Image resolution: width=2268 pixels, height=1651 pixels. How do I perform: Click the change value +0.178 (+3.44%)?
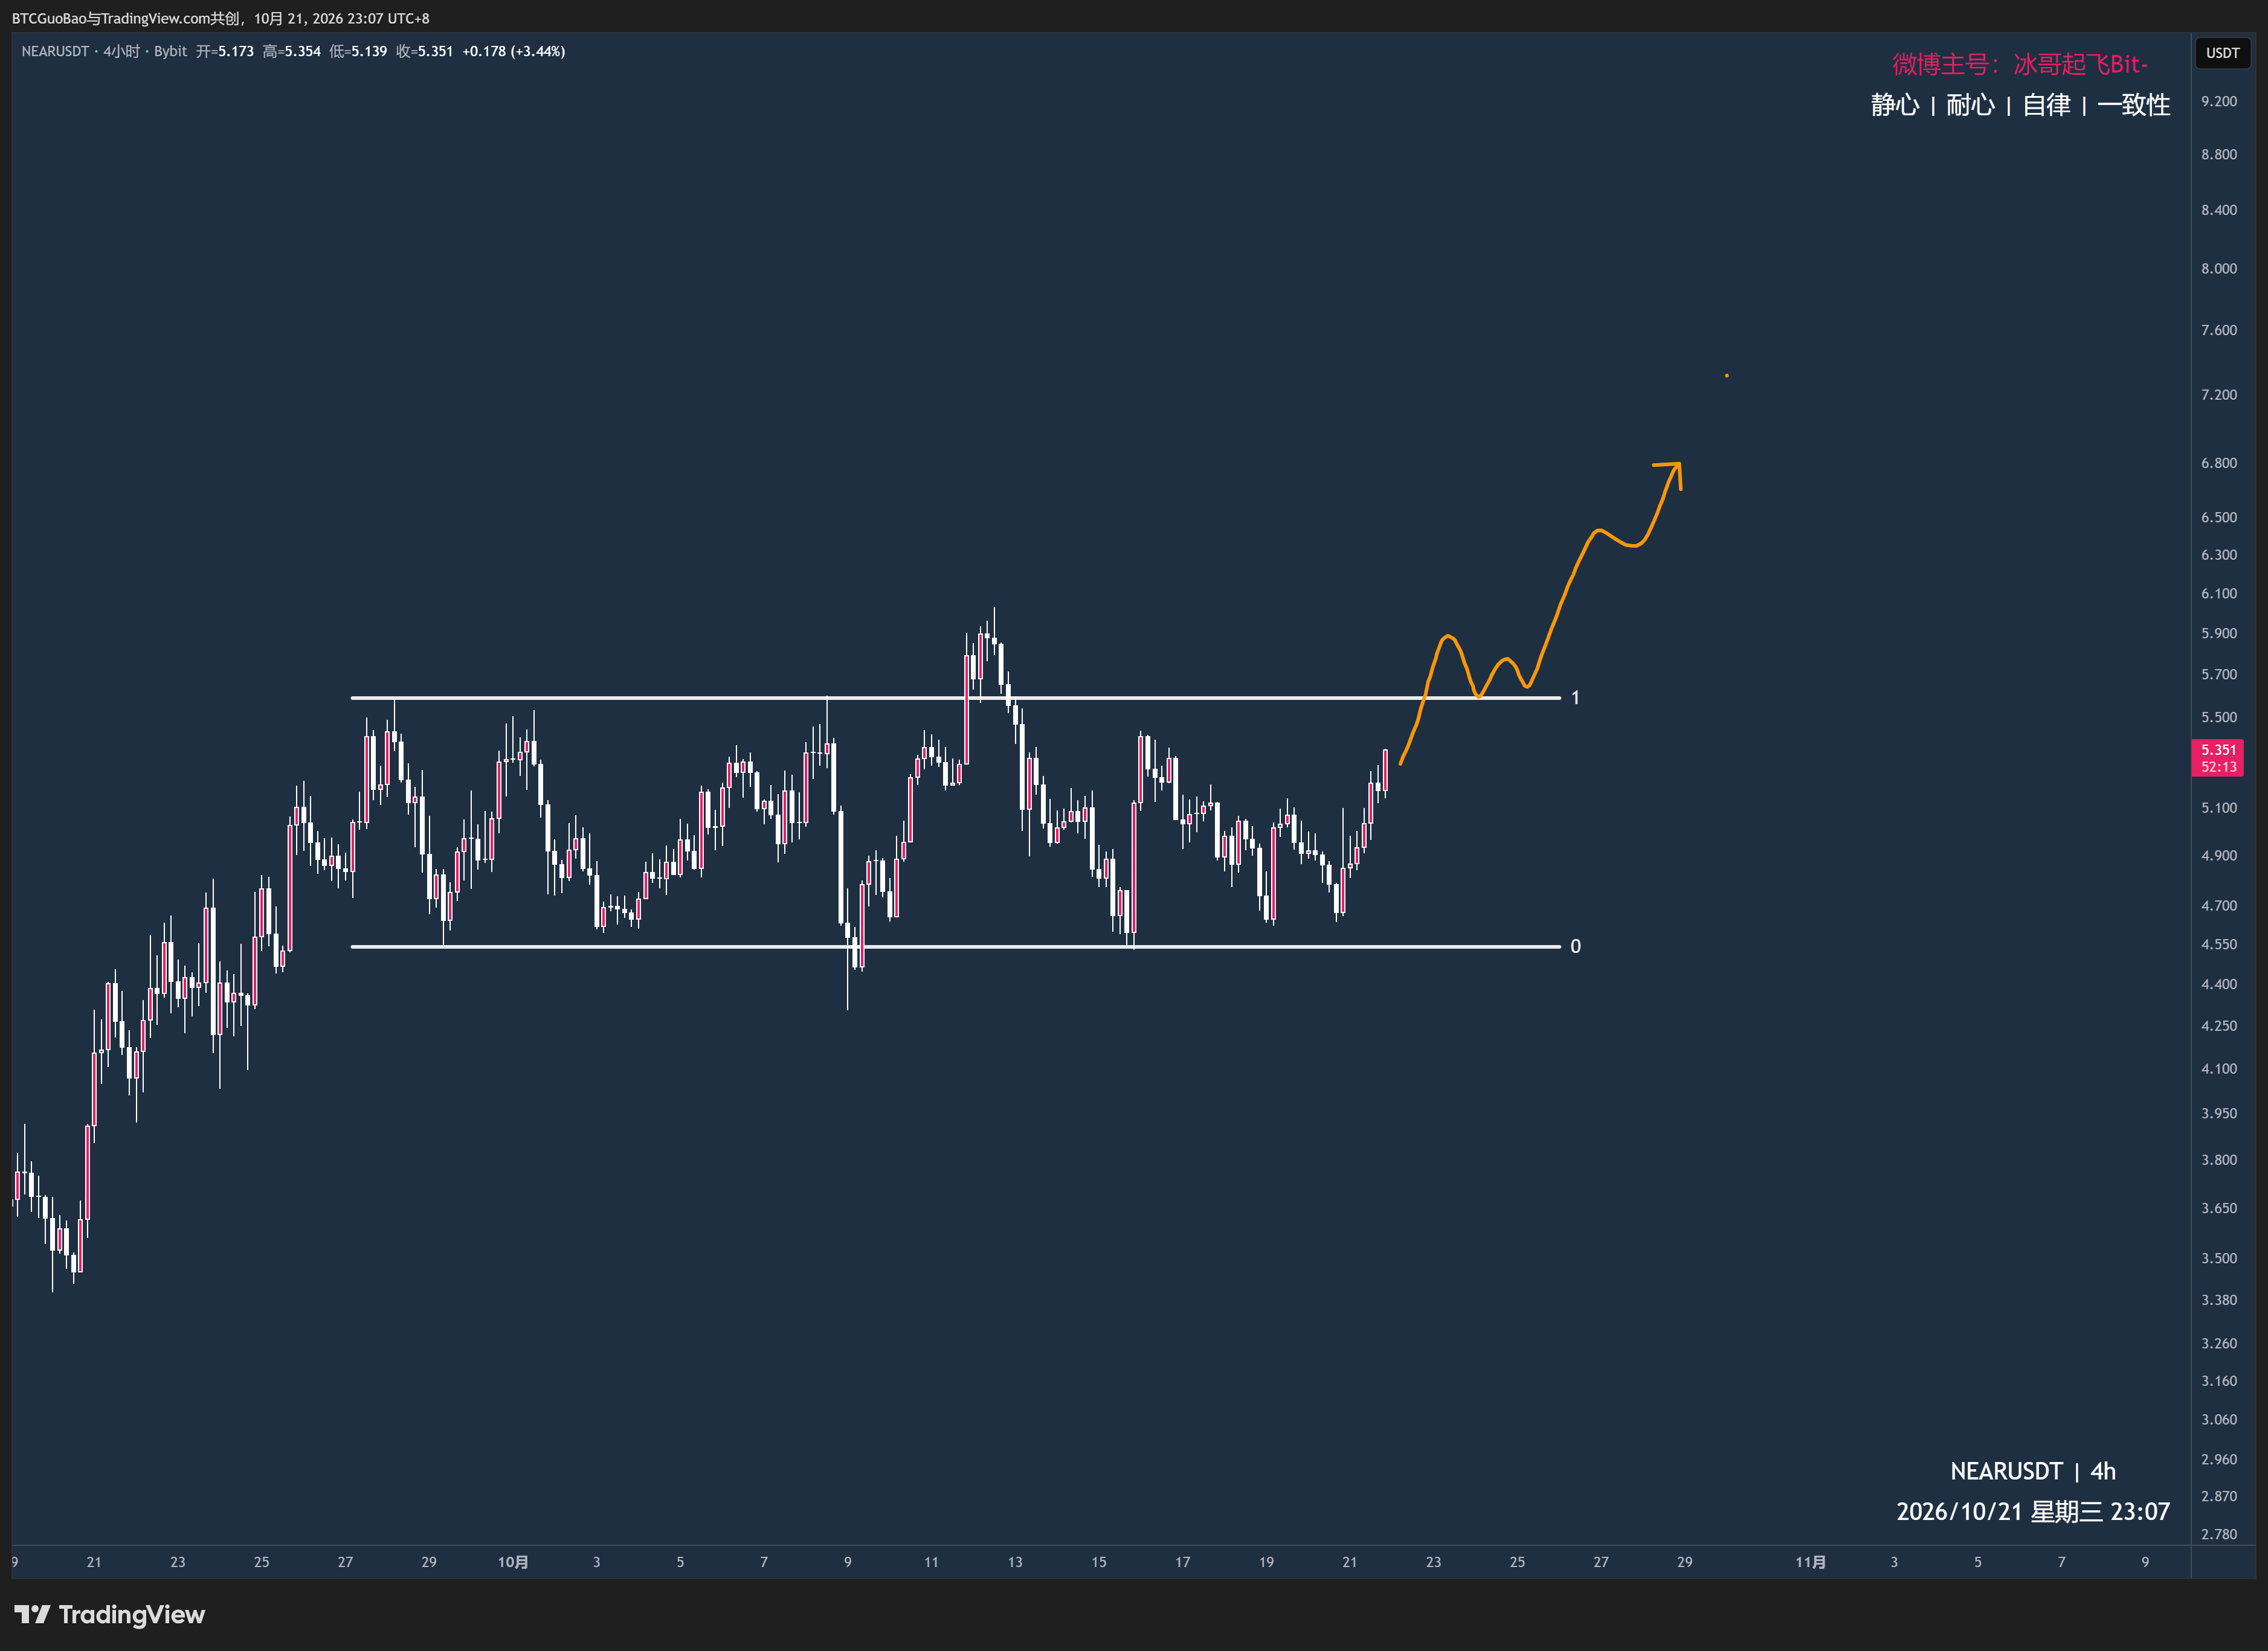click(x=513, y=51)
